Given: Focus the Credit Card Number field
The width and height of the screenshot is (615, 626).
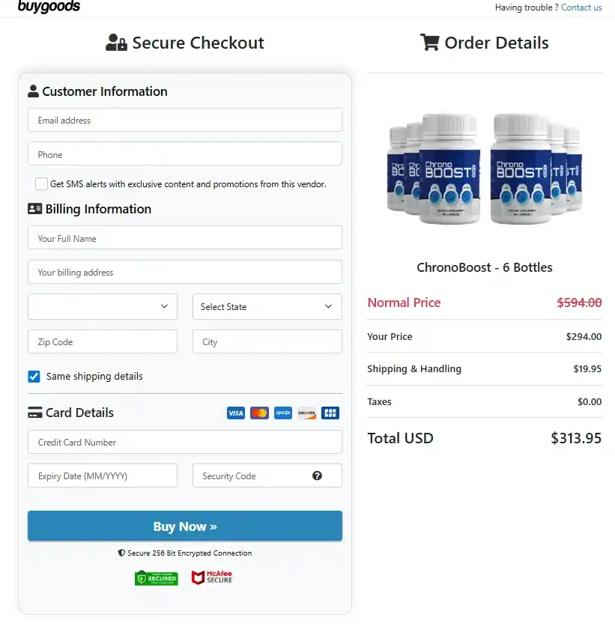Looking at the screenshot, I should (x=184, y=442).
